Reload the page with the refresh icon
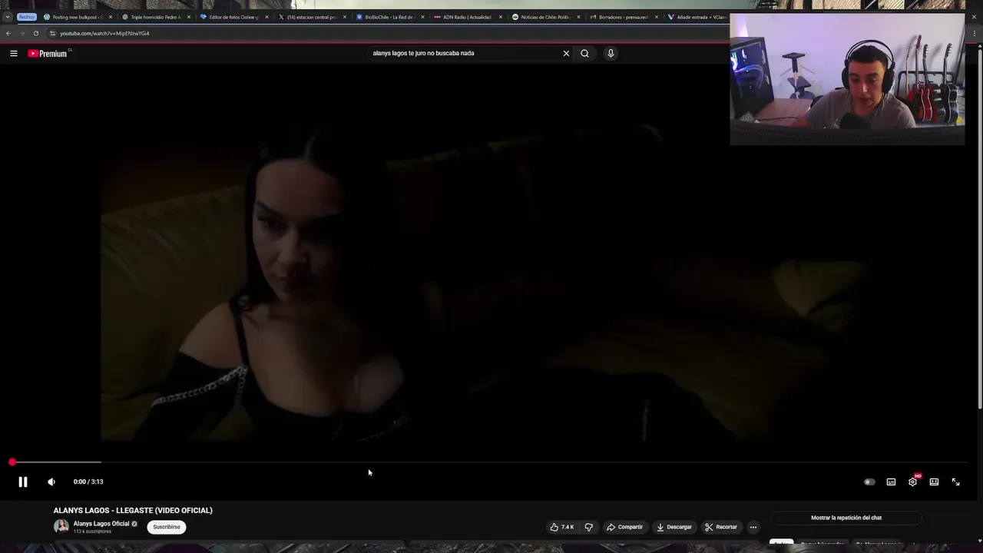 (36, 33)
